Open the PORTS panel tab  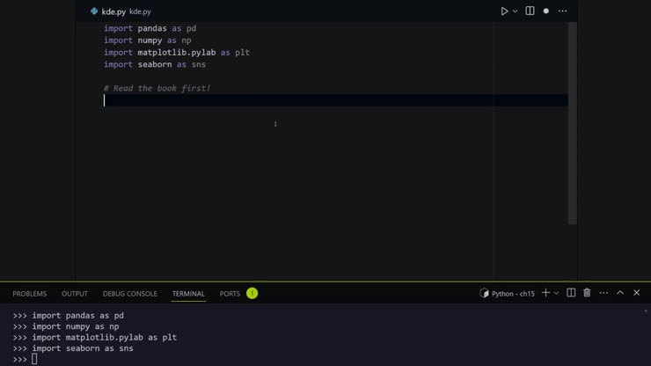click(230, 294)
